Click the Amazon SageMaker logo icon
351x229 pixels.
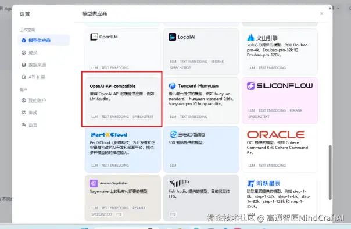pos(94,183)
